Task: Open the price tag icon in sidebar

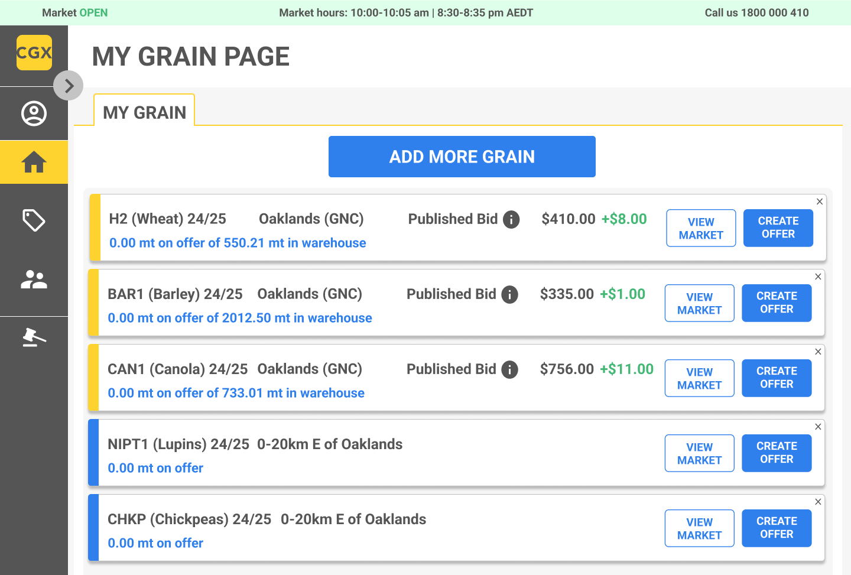Action: tap(34, 220)
